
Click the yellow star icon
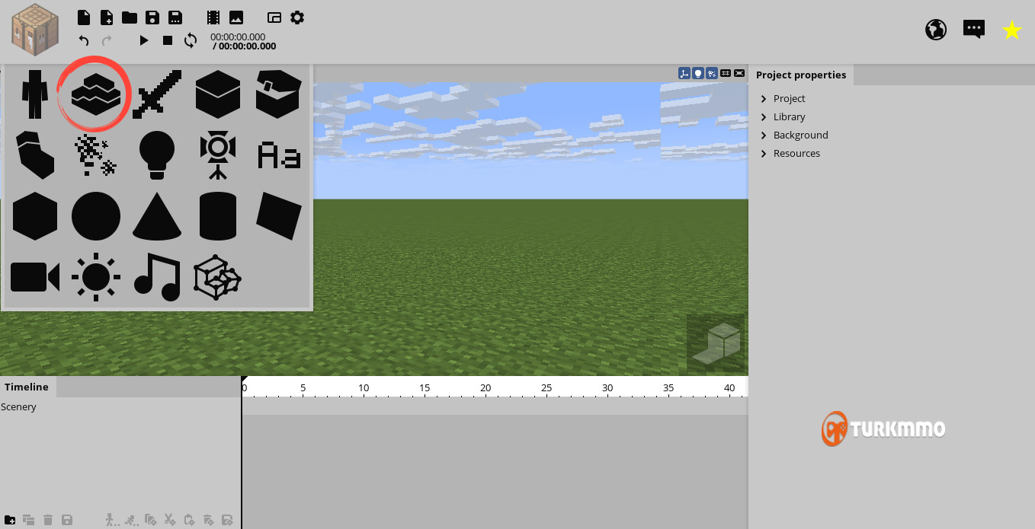pyautogui.click(x=1012, y=30)
